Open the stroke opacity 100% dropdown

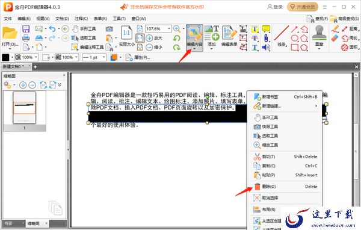click(x=76, y=57)
